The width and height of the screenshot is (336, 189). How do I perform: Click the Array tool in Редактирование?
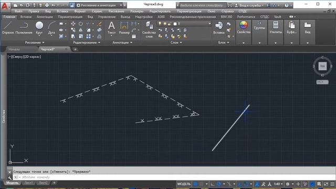pos(88,36)
